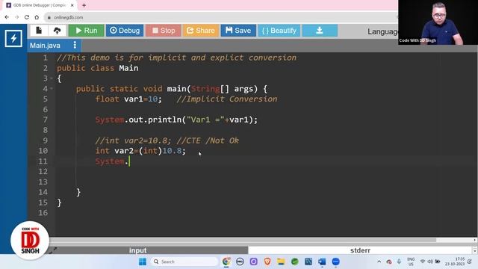478x269 pixels.
Task: Close the GDB online Debugger browser tab
Action: tap(72, 5)
